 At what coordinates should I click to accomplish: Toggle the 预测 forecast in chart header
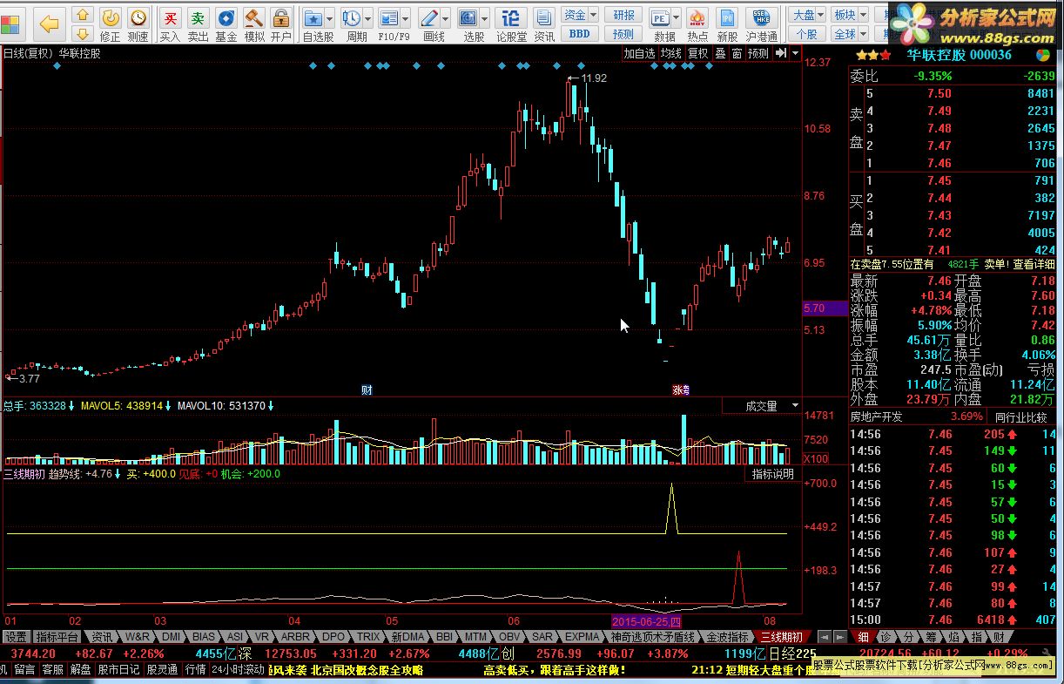click(x=758, y=53)
